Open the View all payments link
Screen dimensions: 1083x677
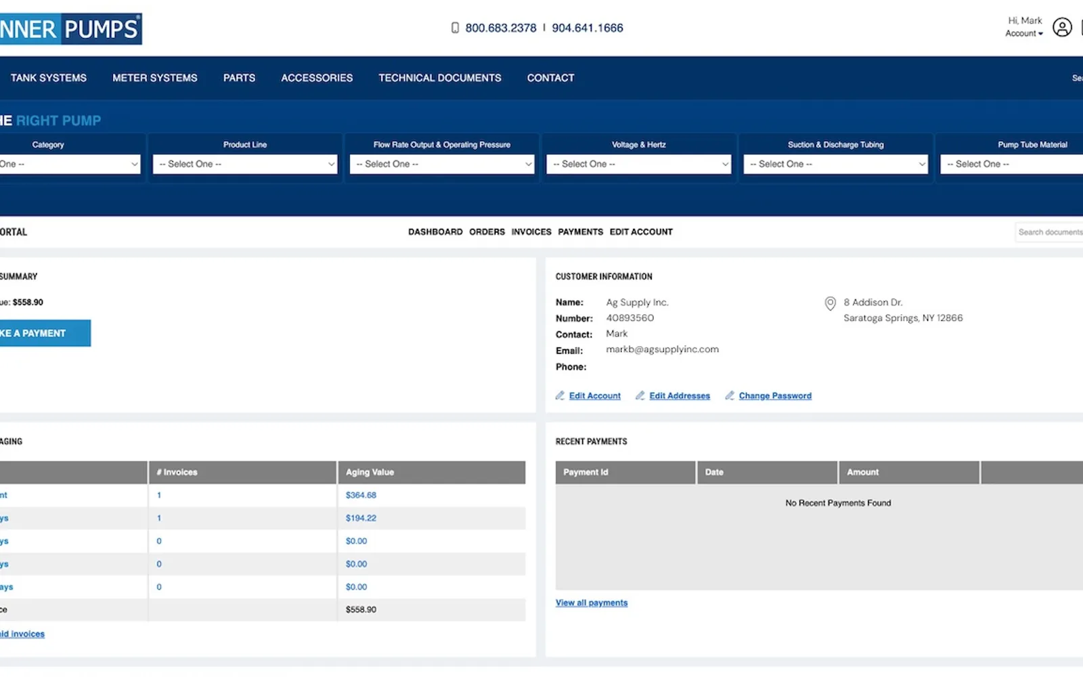pyautogui.click(x=592, y=603)
